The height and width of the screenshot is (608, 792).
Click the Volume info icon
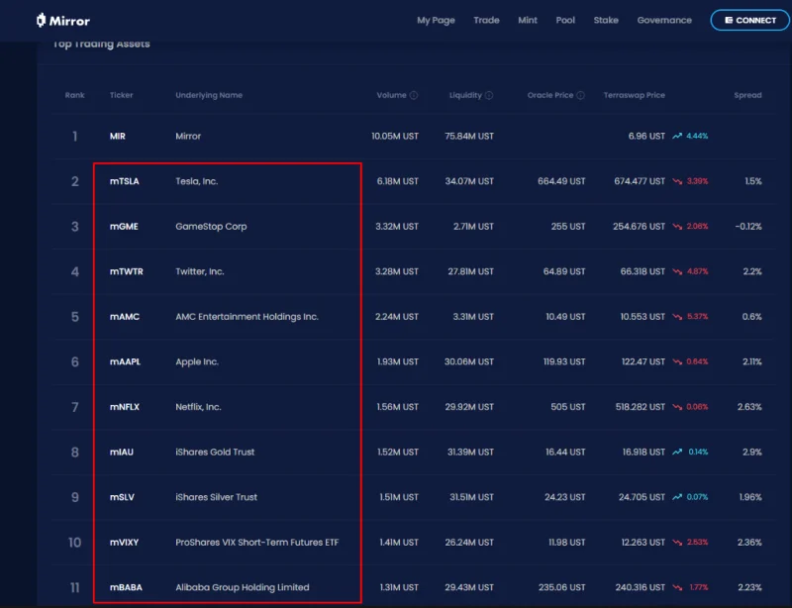(414, 95)
